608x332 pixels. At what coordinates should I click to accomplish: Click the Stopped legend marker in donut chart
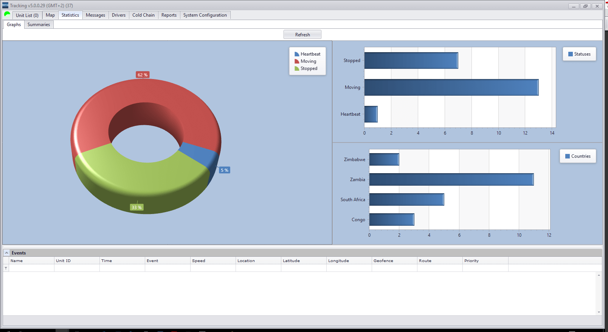click(x=297, y=68)
